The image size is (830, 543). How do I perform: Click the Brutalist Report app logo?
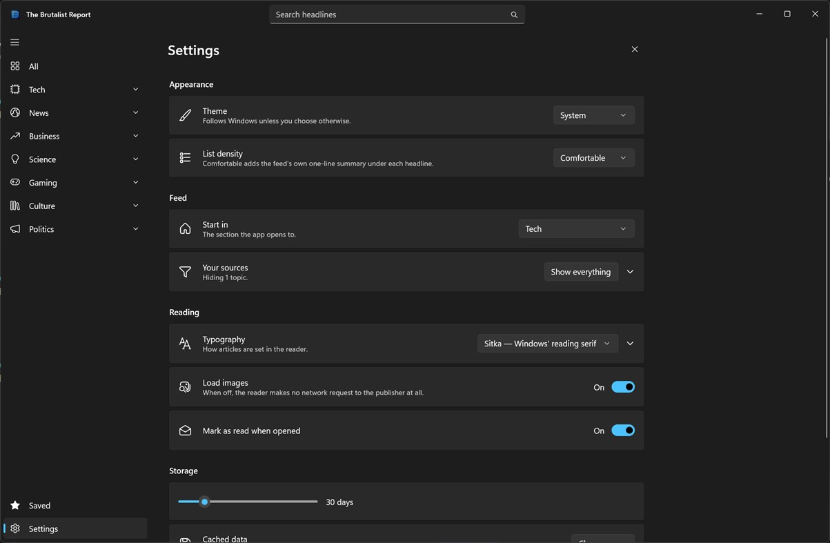(15, 14)
